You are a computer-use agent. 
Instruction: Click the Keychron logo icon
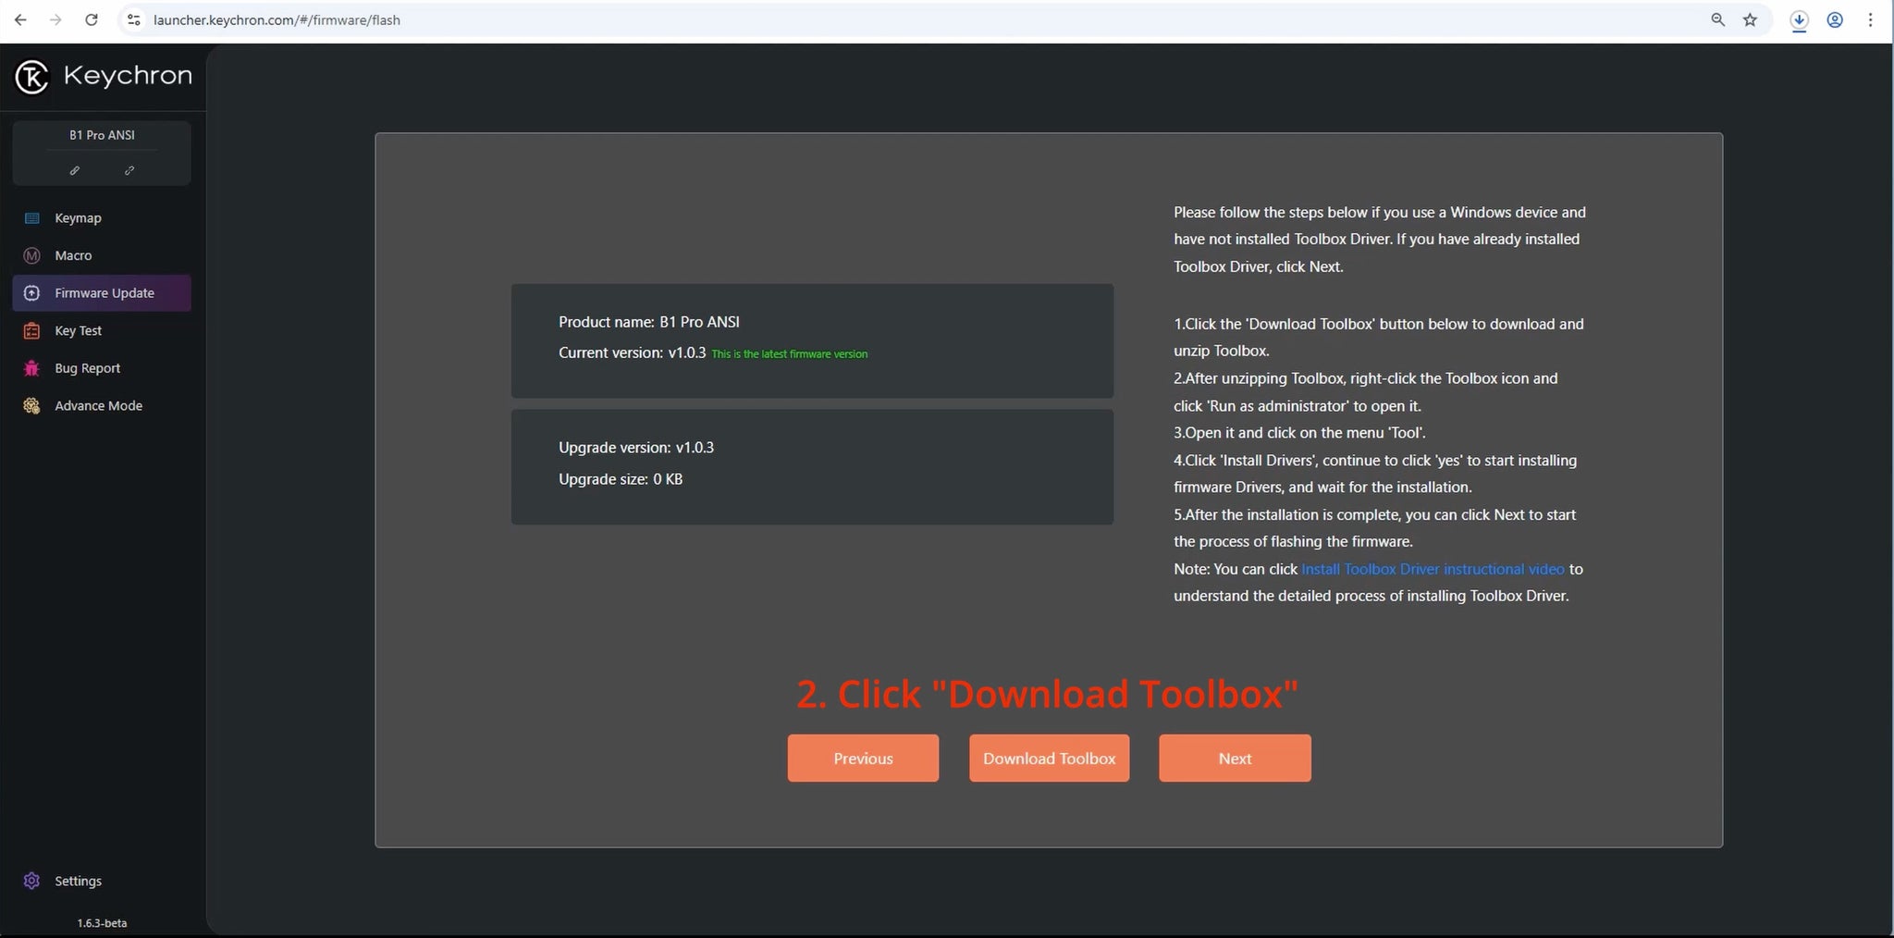coord(31,77)
